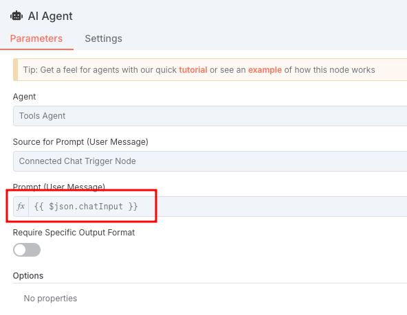
Task: Click the Tip callout text
Action: click(x=199, y=70)
